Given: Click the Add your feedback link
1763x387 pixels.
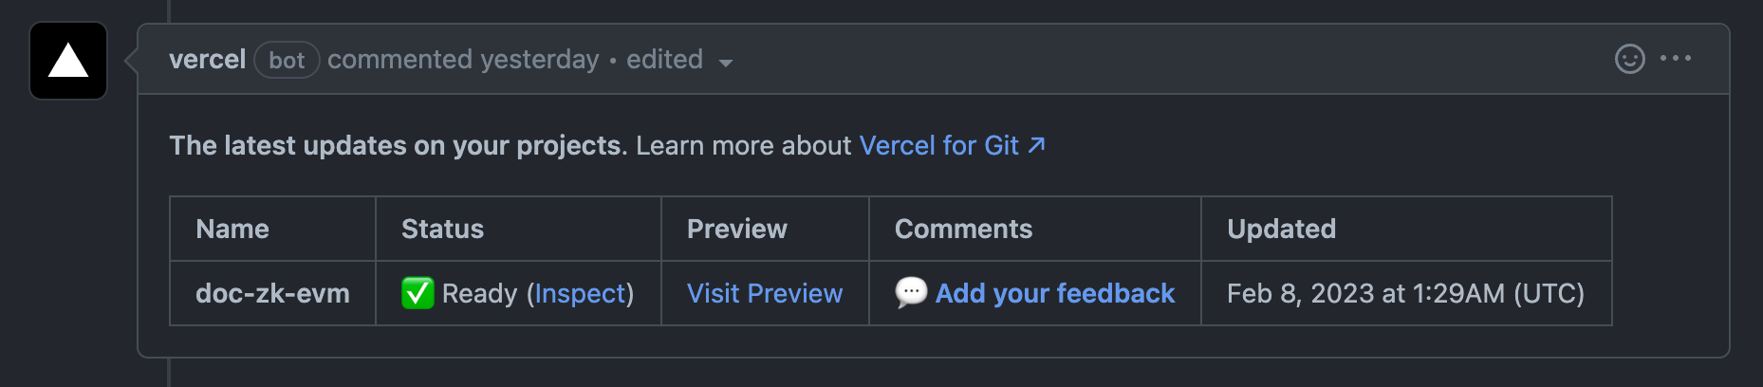Looking at the screenshot, I should 1055,294.
